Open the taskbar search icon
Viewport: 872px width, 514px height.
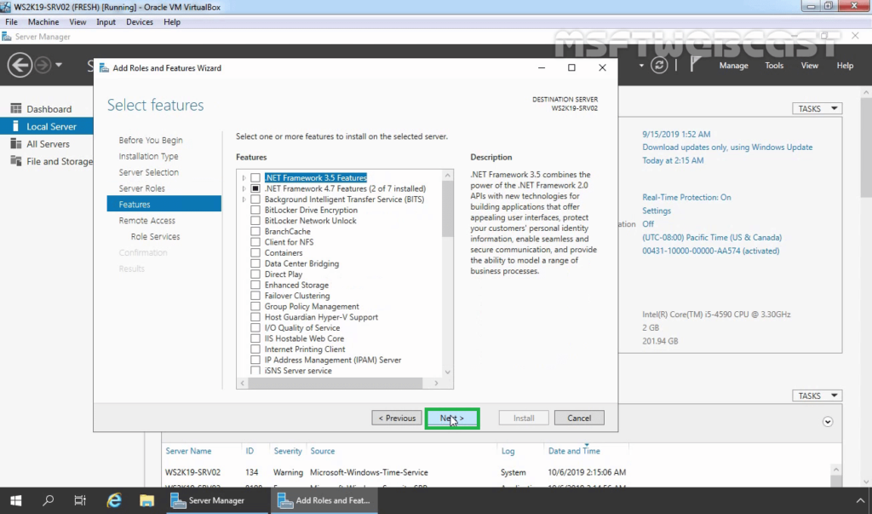point(48,500)
